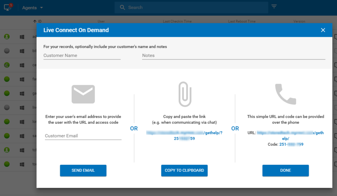Click the ID column sort arrow
Viewport: 337px width, 196px height.
tap(36, 21)
